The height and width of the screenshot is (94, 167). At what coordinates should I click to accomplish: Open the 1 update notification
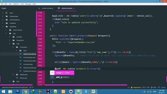tap(162, 87)
